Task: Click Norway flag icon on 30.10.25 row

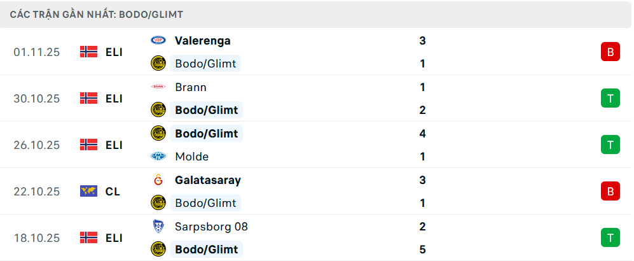Action: [x=88, y=98]
